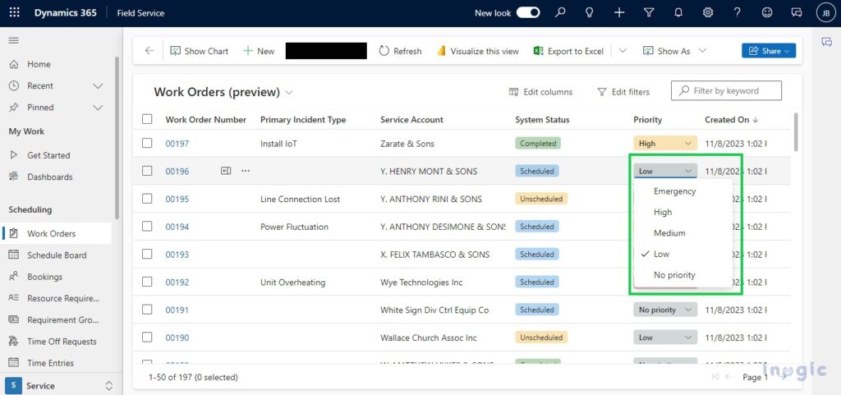Screen dimensions: 841x395
Task: Open the JB user account avatar
Action: 825,13
